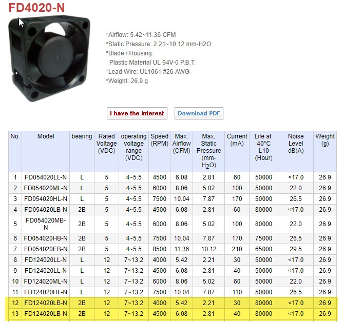Click airflow 11.36 in row 7
The height and width of the screenshot is (322, 343).
coord(182,249)
